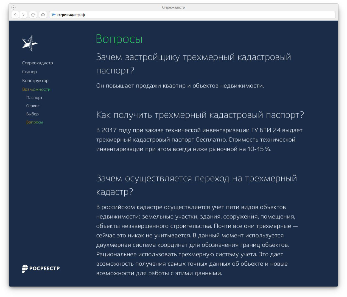The image size is (347, 297).
Task: Navigate to Сканер in the sidebar
Action: coord(29,72)
